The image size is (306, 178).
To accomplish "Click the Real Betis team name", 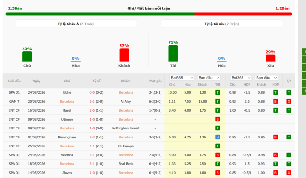I will point(126,164).
